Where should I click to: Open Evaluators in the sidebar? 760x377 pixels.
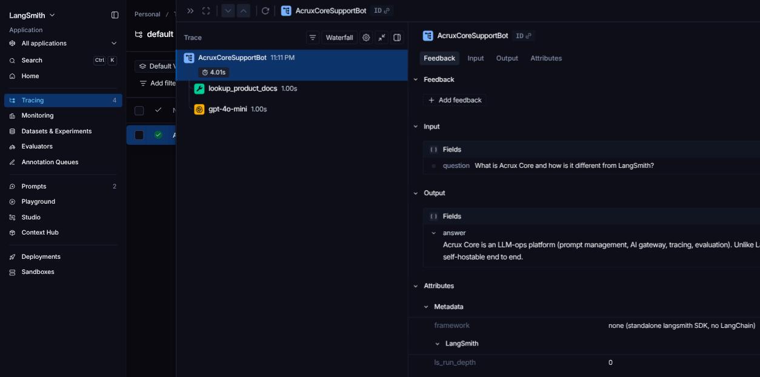coord(63,147)
